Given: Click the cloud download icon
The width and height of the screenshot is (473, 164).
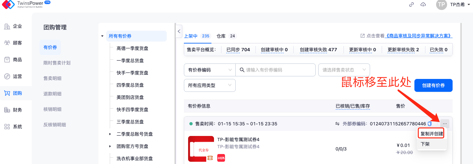Looking at the screenshot, I should pyautogui.click(x=423, y=5).
